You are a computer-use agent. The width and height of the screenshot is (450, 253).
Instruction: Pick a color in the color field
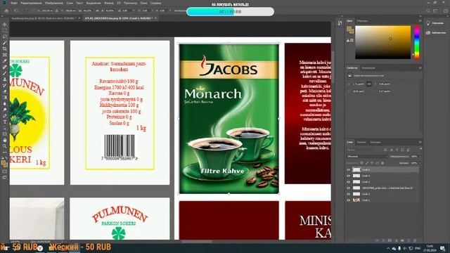coord(382,42)
